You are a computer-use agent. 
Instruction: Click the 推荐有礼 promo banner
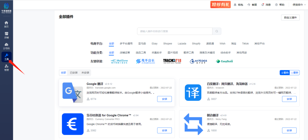point(220,5)
